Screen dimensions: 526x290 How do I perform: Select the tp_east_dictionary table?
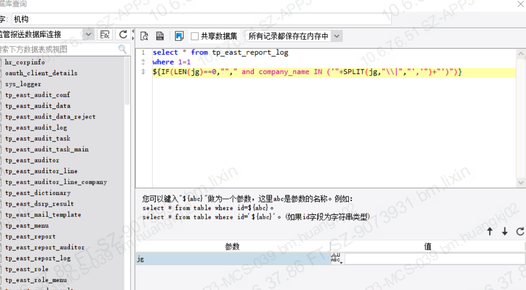37,193
